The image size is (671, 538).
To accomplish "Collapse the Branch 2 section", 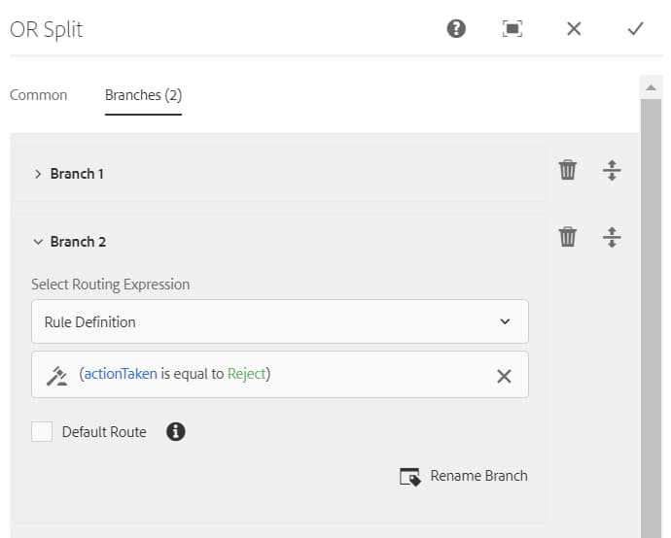I will (x=38, y=242).
